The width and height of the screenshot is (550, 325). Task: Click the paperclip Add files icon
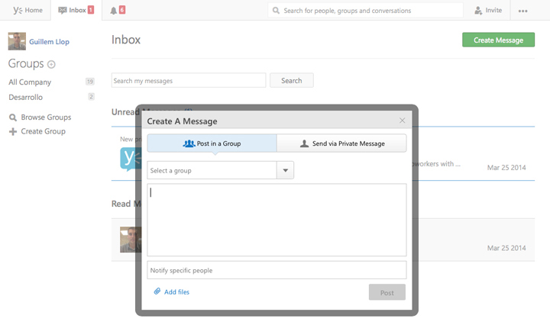click(x=157, y=291)
